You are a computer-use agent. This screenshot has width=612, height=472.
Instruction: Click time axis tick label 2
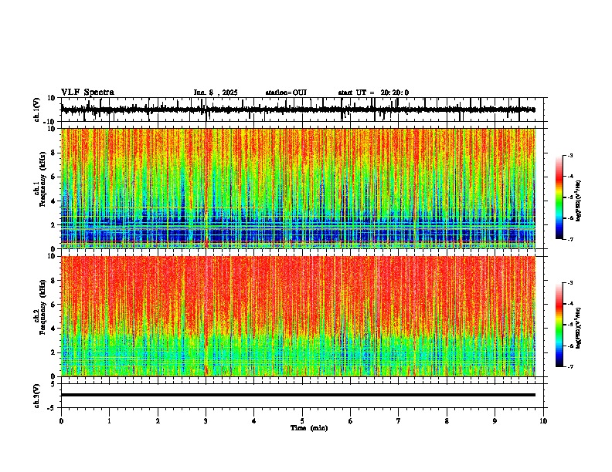point(158,421)
